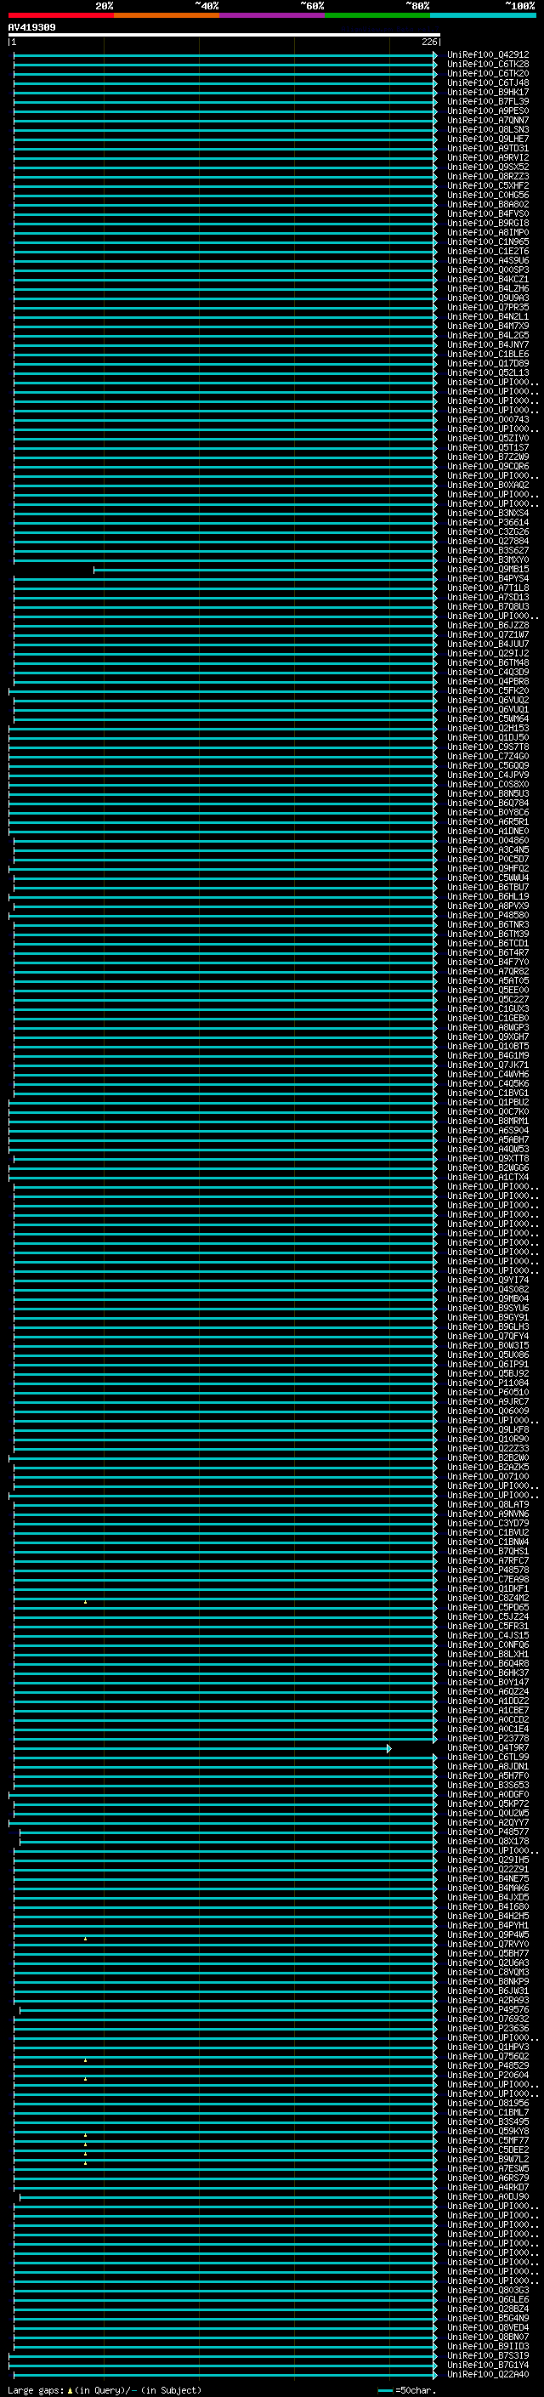Select the UniRef100_B4FVS0 label
This screenshot has width=544, height=2397.
coord(488,214)
